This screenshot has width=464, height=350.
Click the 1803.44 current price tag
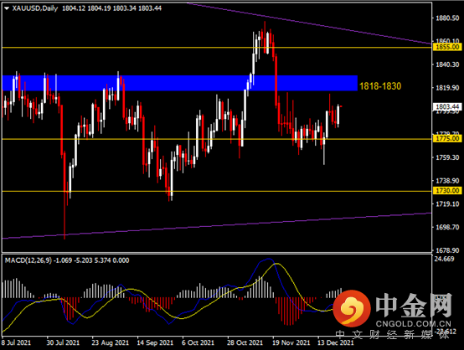[447, 107]
